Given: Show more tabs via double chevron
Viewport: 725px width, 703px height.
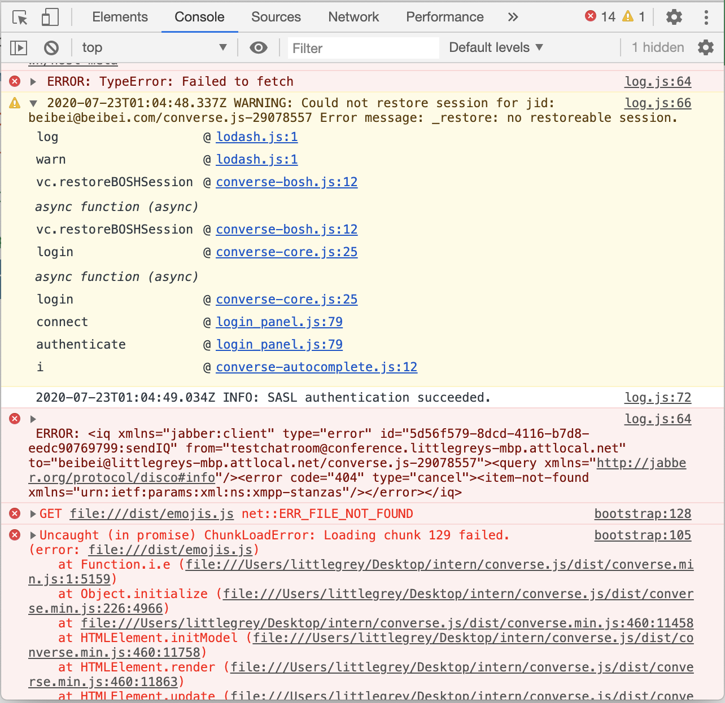Looking at the screenshot, I should pos(513,17).
